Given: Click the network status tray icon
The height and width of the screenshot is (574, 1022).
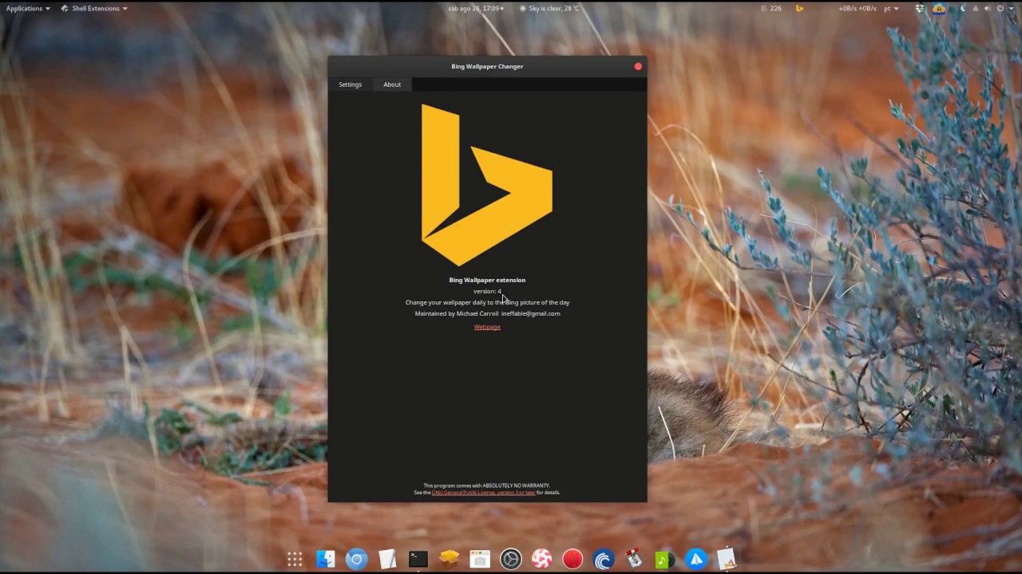Looking at the screenshot, I should click(976, 8).
